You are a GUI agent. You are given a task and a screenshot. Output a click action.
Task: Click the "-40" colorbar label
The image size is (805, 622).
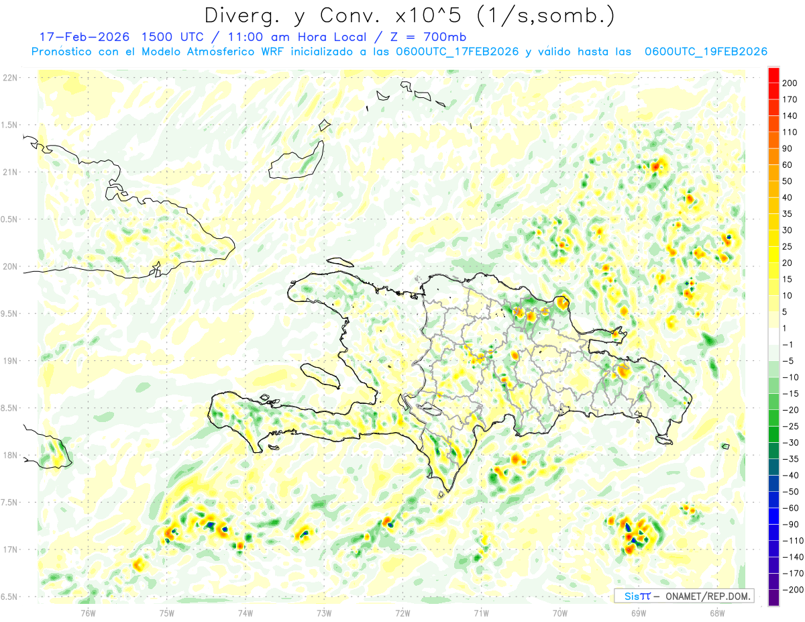pyautogui.click(x=790, y=476)
